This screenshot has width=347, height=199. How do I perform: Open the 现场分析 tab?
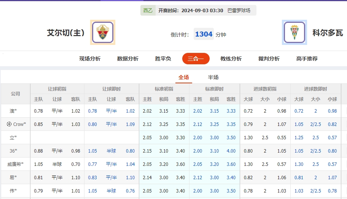(x=90, y=59)
